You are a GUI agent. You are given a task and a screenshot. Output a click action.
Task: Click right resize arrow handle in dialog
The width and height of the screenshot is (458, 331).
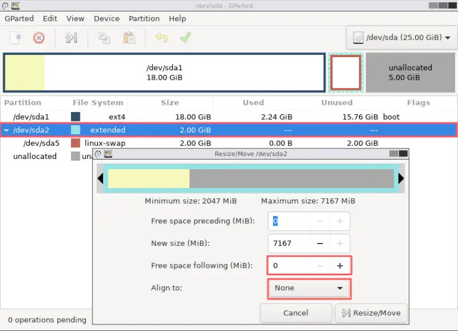(x=401, y=179)
